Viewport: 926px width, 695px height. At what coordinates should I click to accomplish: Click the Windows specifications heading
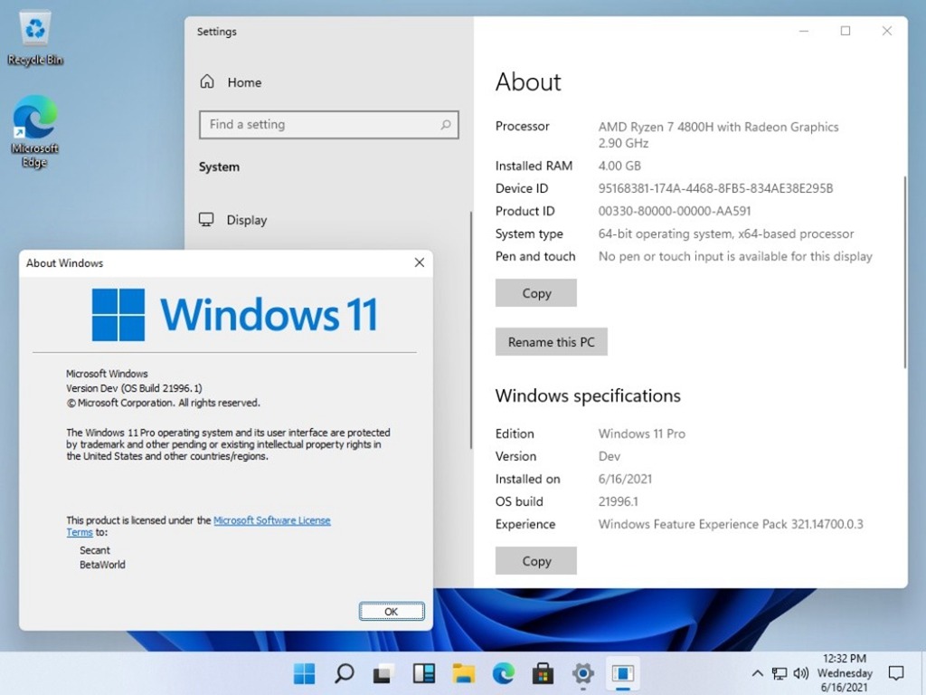pyautogui.click(x=588, y=395)
